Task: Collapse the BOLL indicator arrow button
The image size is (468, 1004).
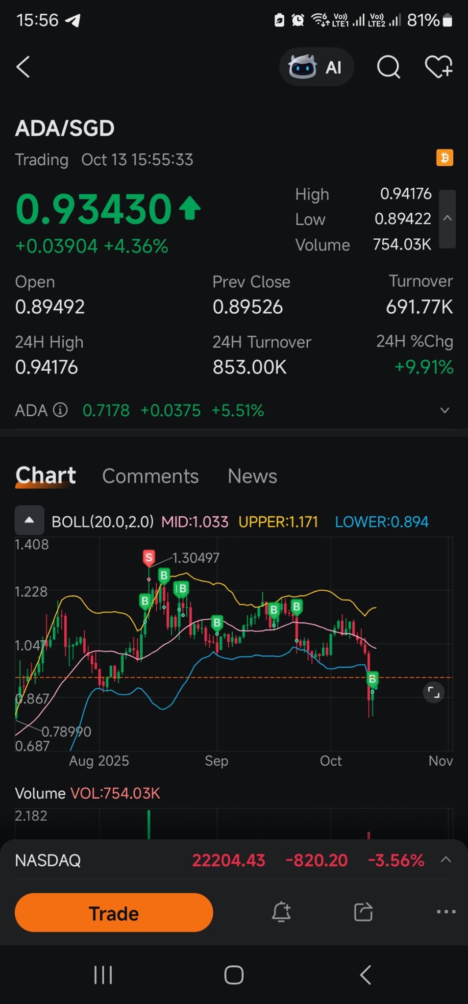Action: [29, 520]
